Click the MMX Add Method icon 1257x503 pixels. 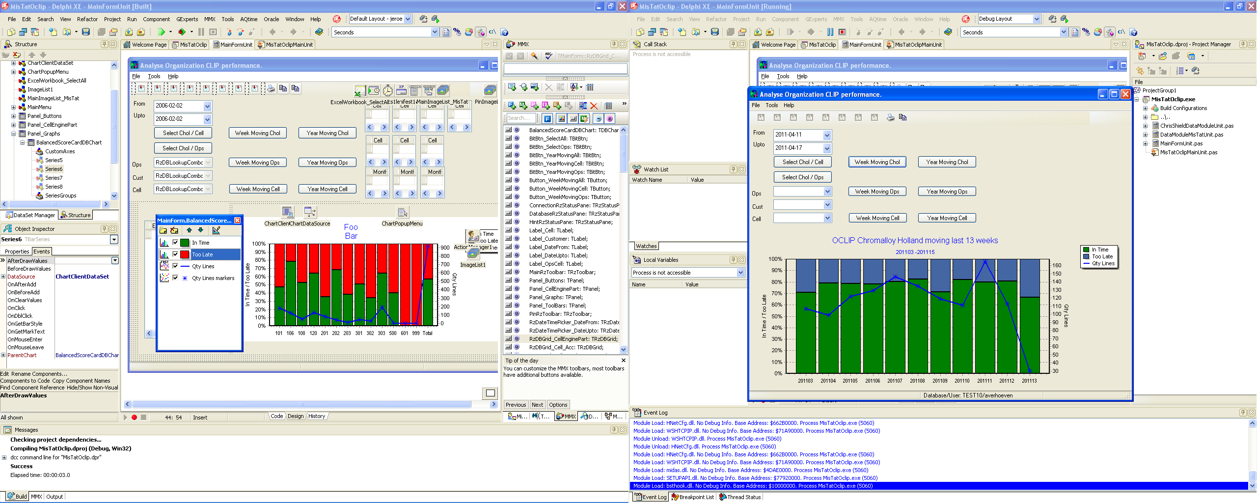pos(523,106)
